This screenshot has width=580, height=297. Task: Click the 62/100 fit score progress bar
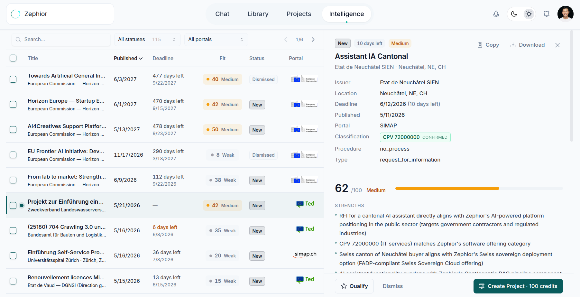click(x=479, y=189)
